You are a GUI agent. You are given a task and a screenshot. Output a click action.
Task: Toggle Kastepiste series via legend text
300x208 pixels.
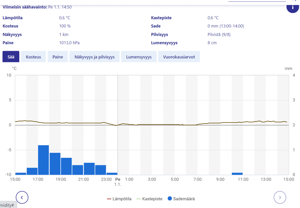tap(152, 199)
